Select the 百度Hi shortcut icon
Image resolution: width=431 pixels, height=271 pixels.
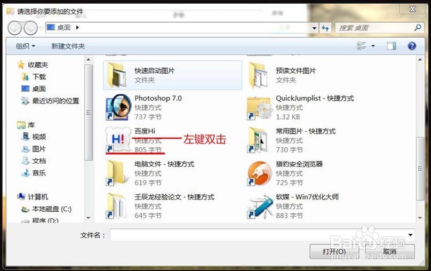tap(118, 139)
